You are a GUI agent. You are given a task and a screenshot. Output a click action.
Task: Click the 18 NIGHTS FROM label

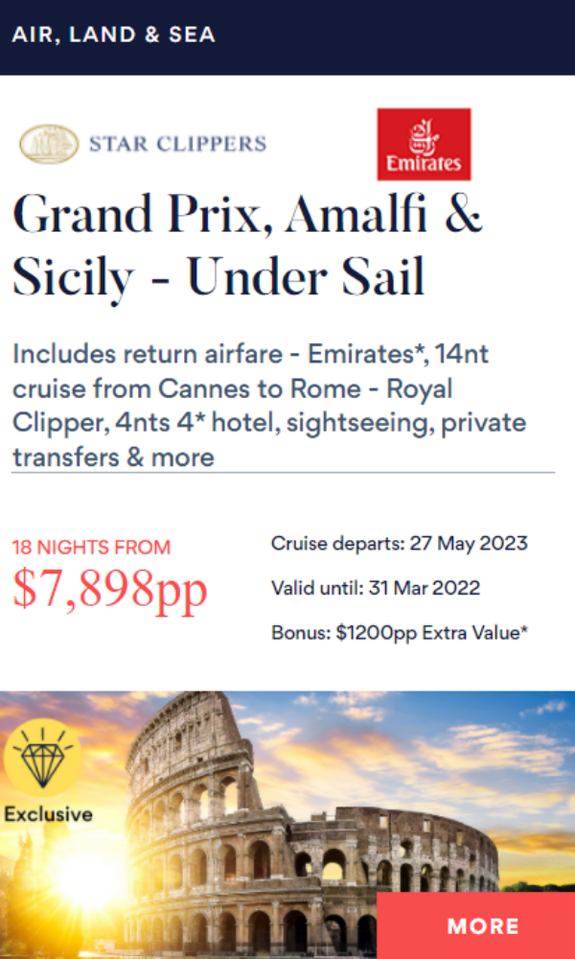[x=92, y=548]
